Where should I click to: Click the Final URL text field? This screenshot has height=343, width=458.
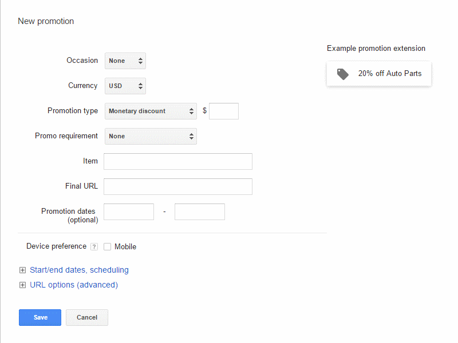(x=178, y=187)
